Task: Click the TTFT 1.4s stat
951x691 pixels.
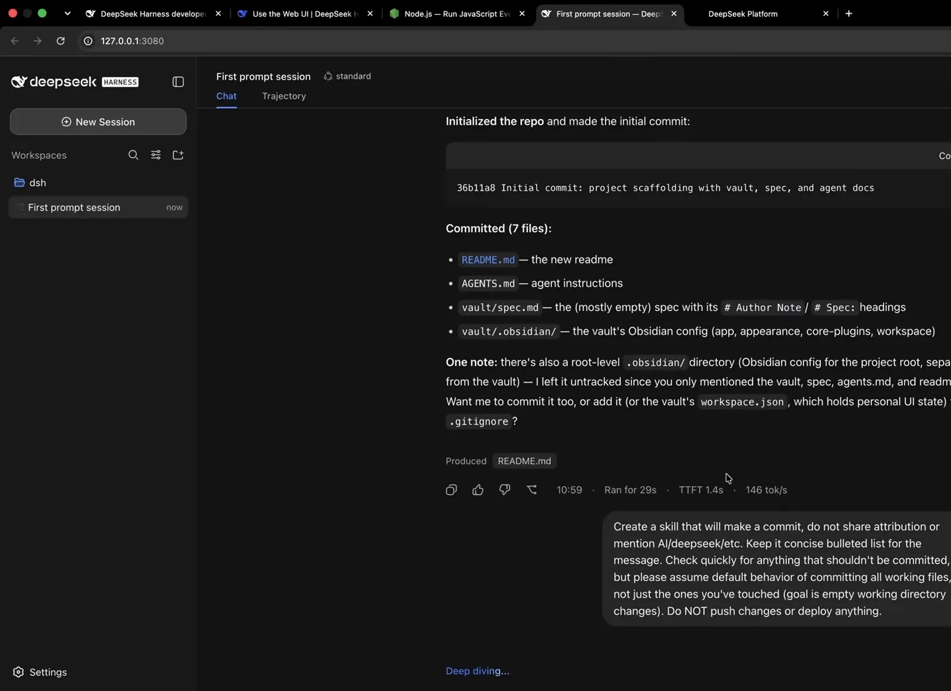Action: 701,490
